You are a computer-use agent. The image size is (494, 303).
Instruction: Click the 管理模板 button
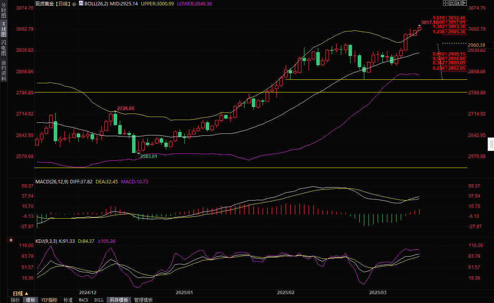(x=143, y=300)
